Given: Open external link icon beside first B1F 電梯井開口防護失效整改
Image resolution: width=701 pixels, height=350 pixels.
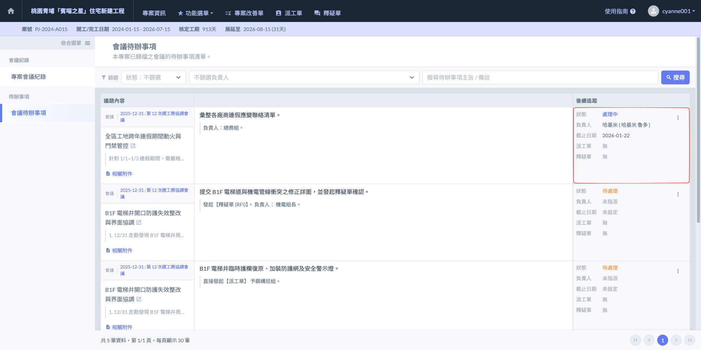Looking at the screenshot, I should pos(139,222).
